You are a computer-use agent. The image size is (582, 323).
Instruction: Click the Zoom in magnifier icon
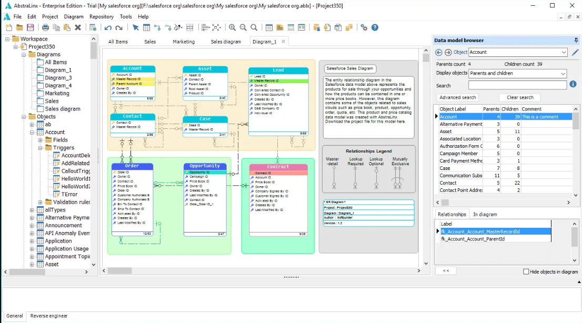pyautogui.click(x=232, y=27)
